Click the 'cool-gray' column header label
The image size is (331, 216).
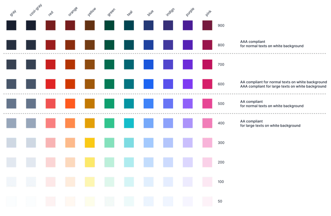click(36, 10)
